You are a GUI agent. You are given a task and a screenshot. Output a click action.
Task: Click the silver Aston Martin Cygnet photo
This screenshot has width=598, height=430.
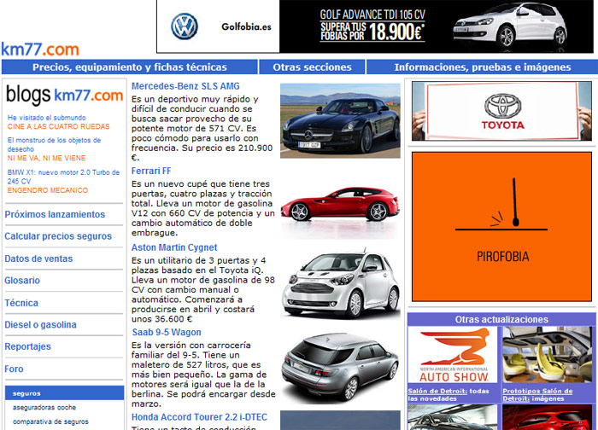pos(340,284)
